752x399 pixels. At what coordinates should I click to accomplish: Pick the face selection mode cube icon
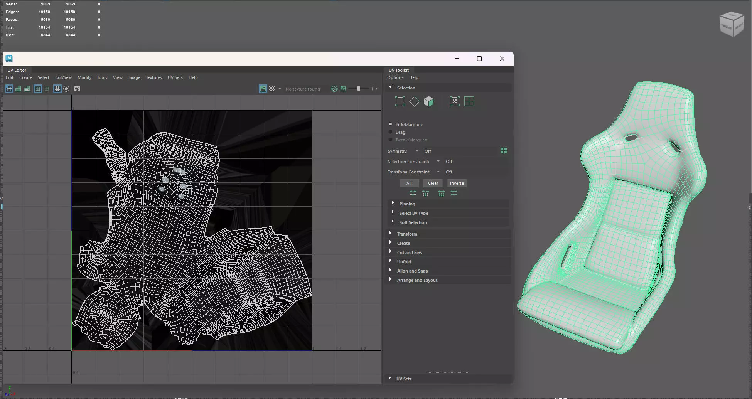click(428, 101)
